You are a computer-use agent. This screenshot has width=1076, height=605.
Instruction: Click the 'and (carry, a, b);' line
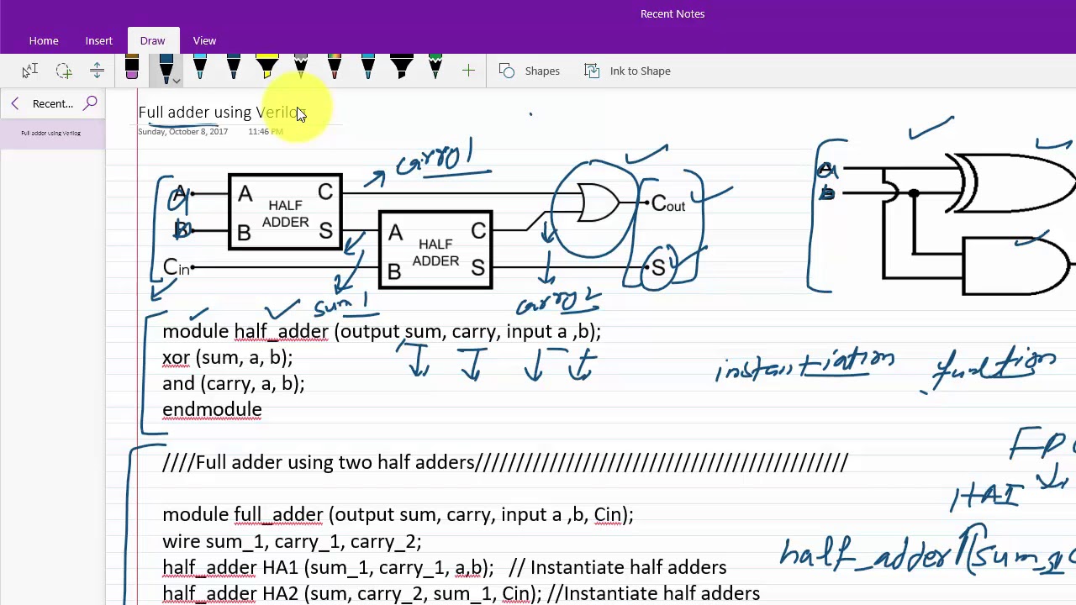[x=233, y=383]
